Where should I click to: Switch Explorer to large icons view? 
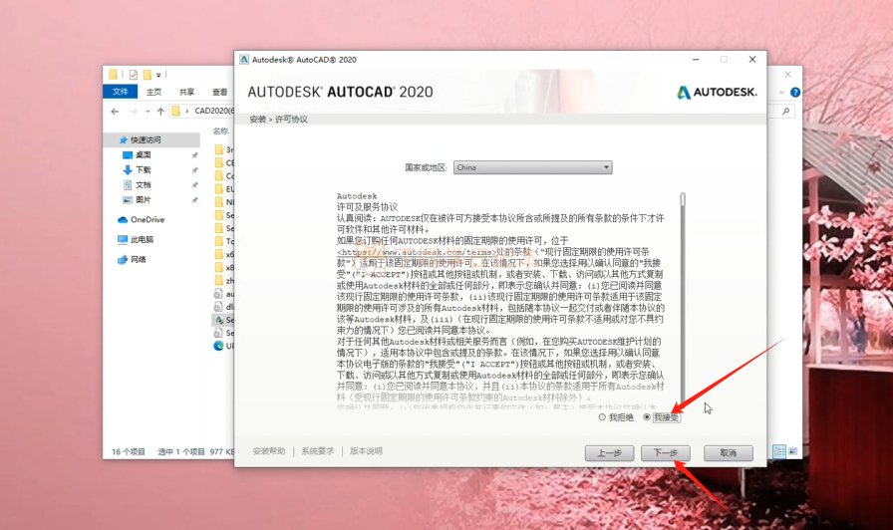[x=792, y=451]
